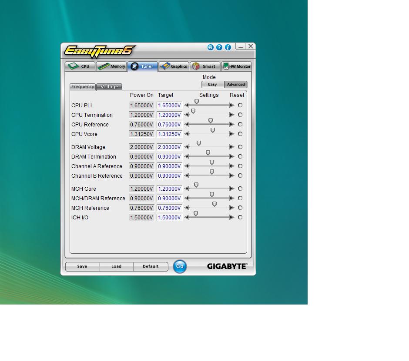
Task: Increase MCH Core with right arrow
Action: [x=232, y=189]
